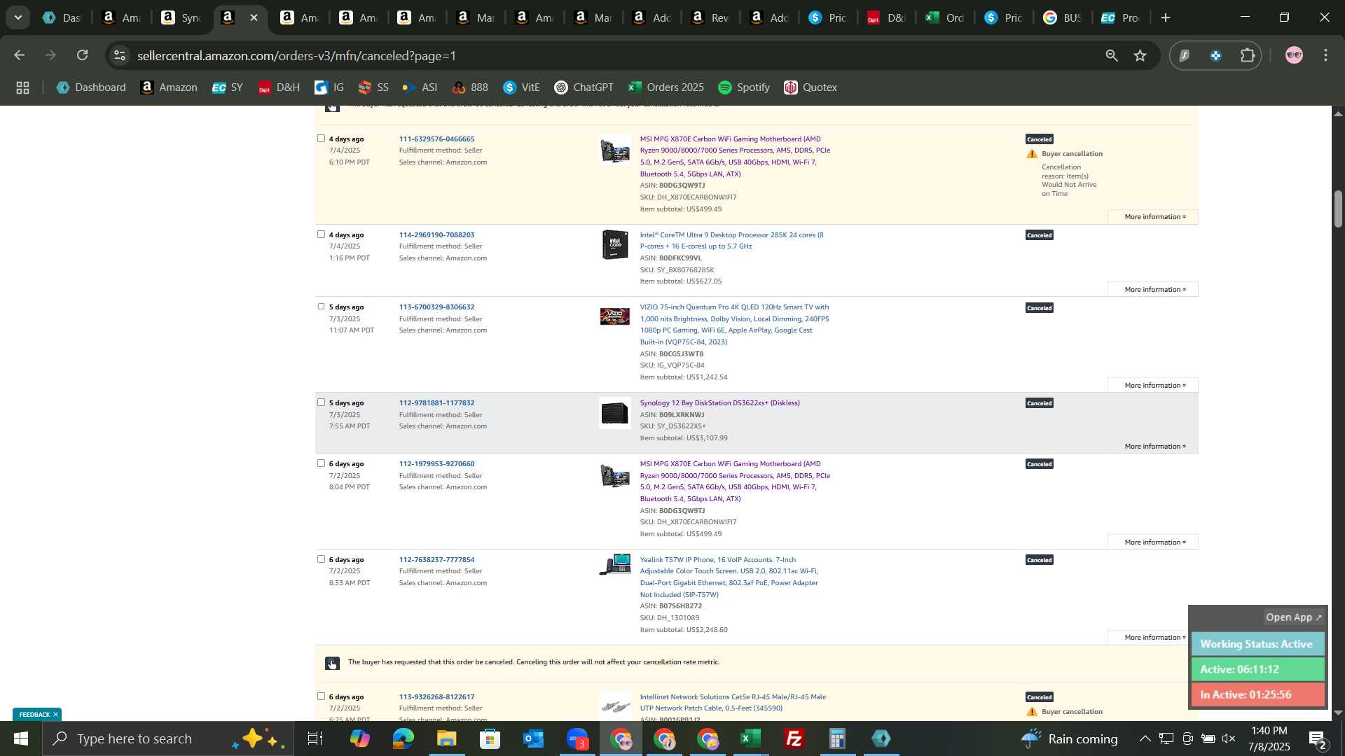Image resolution: width=1345 pixels, height=756 pixels.
Task: Open the Quotex bookmark
Action: click(x=811, y=87)
